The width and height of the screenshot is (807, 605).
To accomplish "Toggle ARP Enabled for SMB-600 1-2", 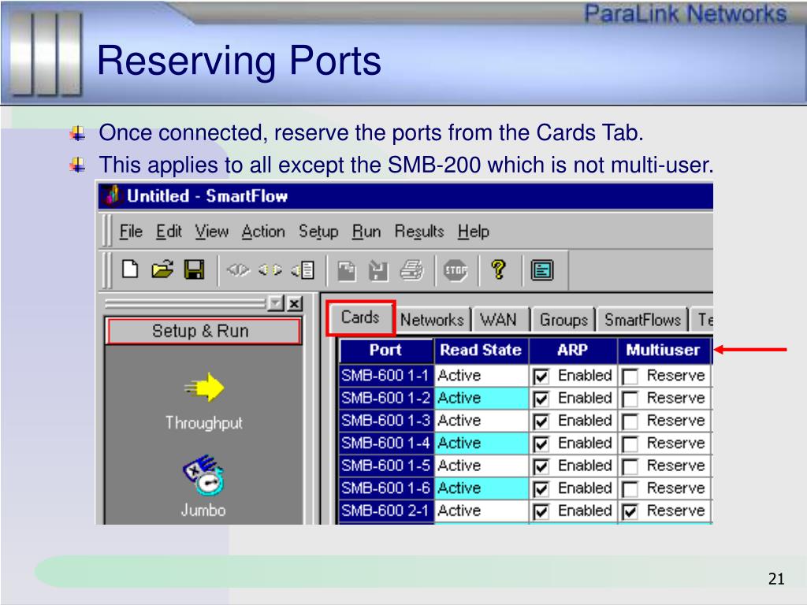I will click(x=541, y=399).
